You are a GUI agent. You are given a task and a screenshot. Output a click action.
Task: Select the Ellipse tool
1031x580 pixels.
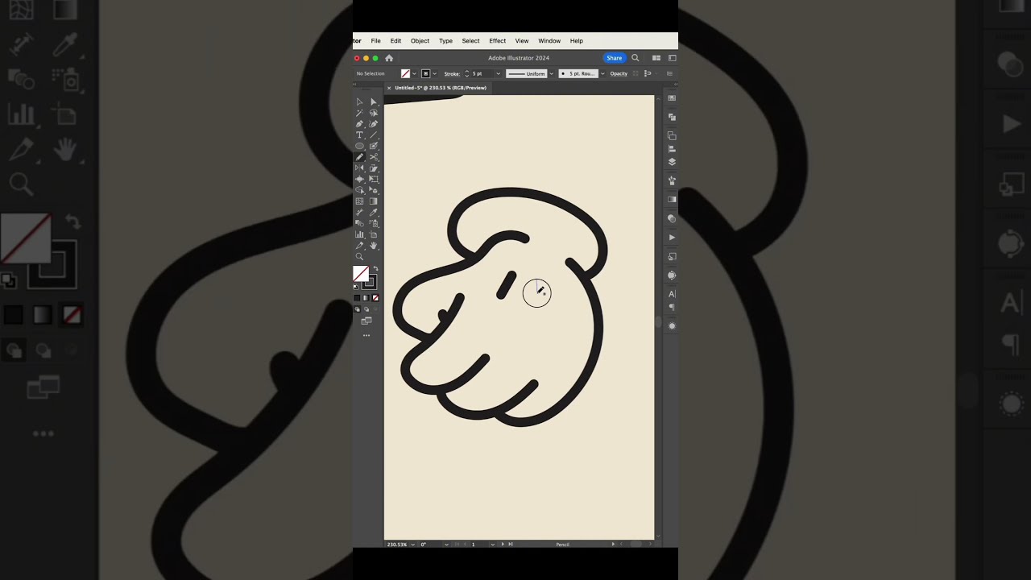point(359,146)
